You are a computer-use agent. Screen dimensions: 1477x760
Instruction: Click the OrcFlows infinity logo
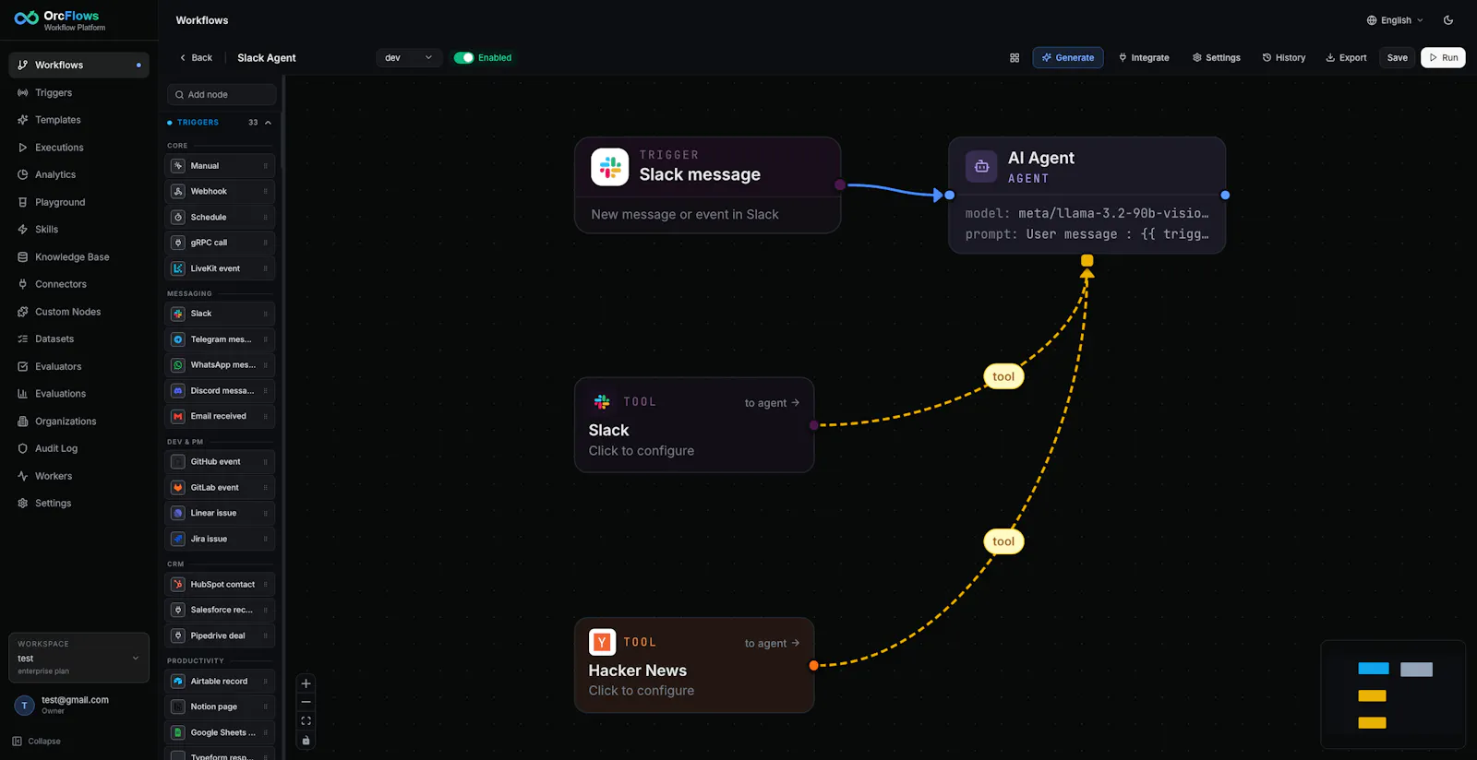(x=26, y=18)
